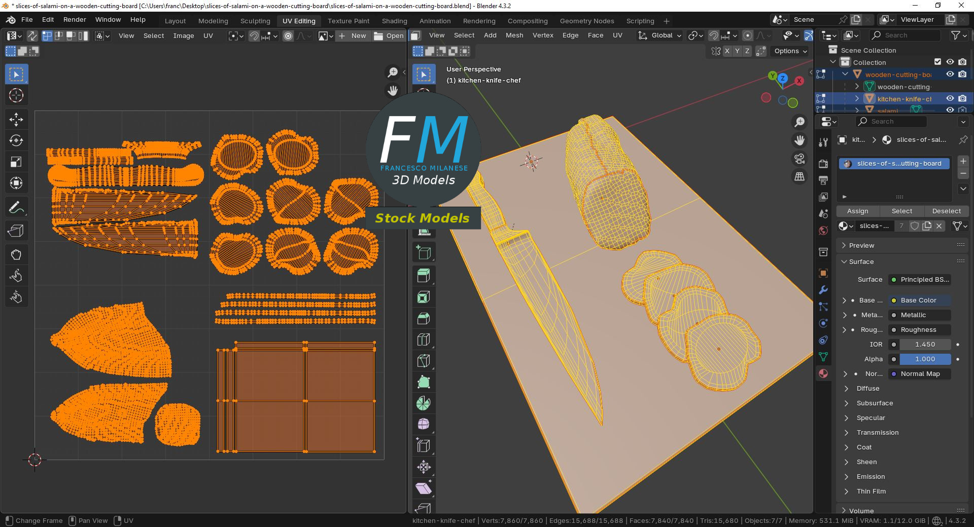Expand the Preview panel

pyautogui.click(x=844, y=245)
